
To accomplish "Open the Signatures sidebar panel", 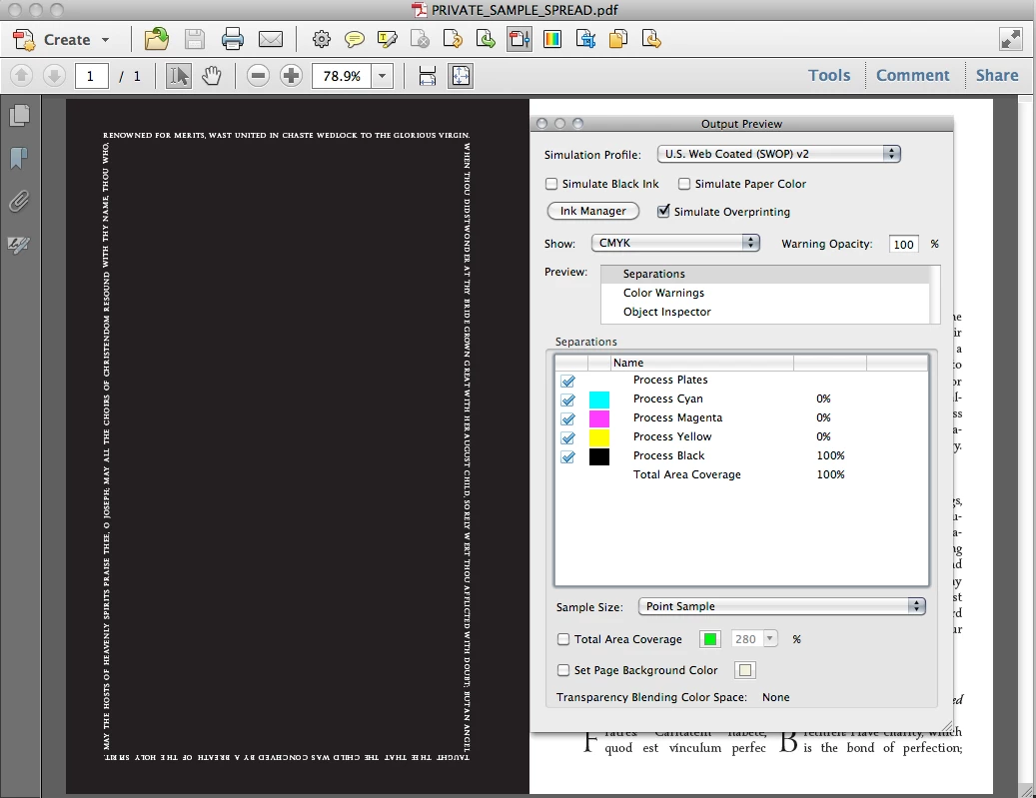I will point(19,245).
